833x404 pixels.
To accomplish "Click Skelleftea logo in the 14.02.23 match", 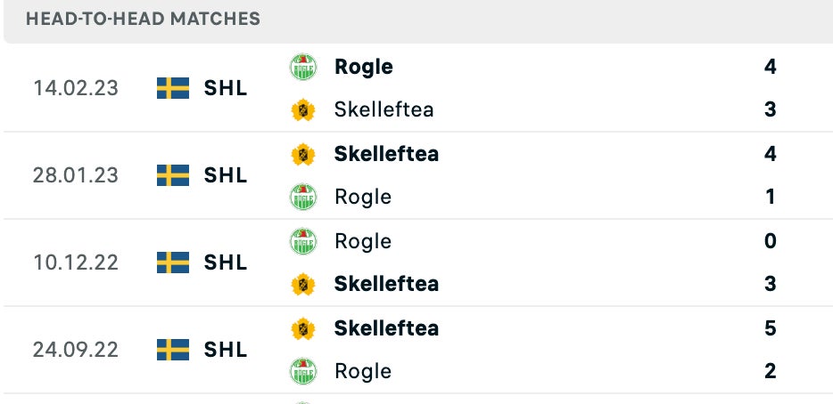I will coord(303,109).
